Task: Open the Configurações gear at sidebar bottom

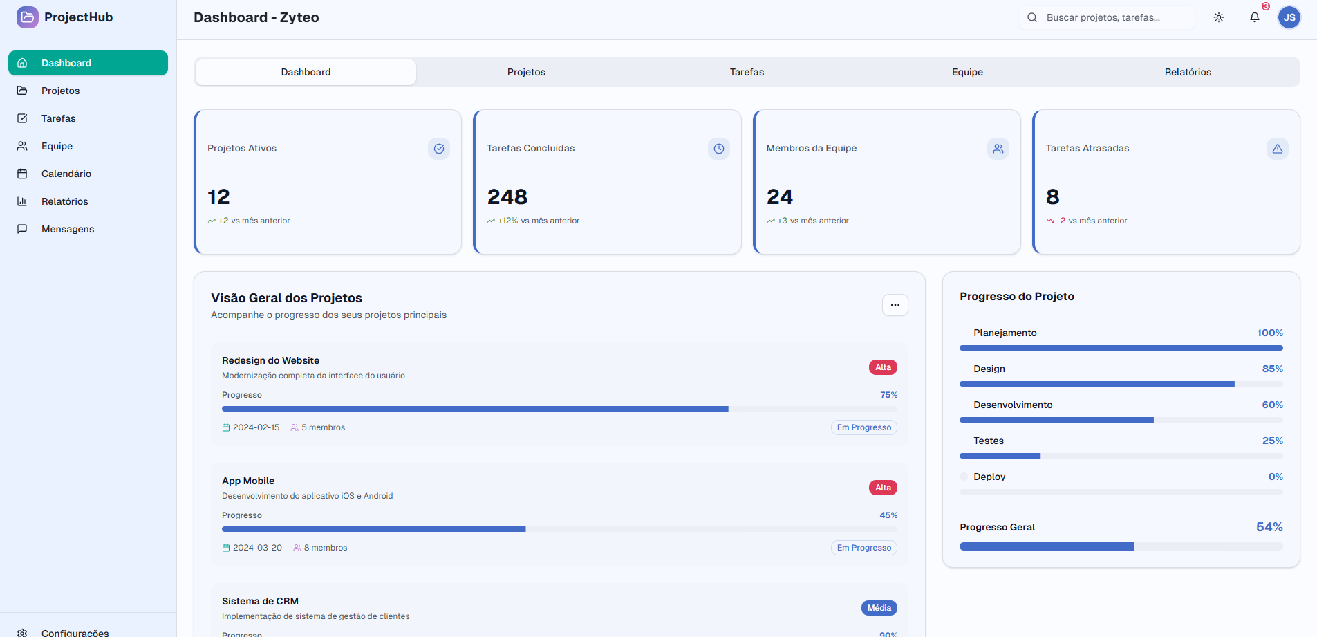Action: [23, 631]
